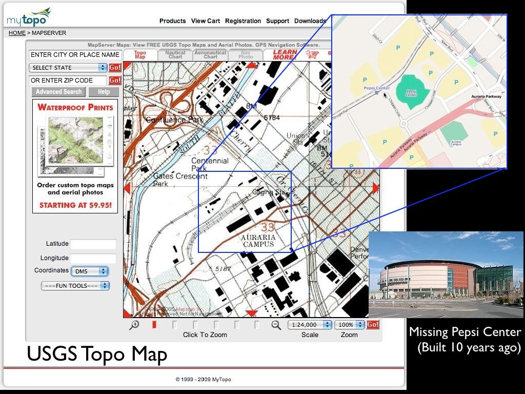Screen dimensions: 525x394
Task: Click the city or place name field
Action: pos(75,54)
